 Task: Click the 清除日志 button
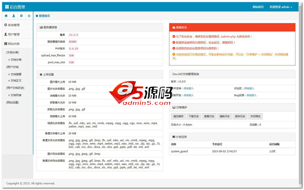click(224, 117)
